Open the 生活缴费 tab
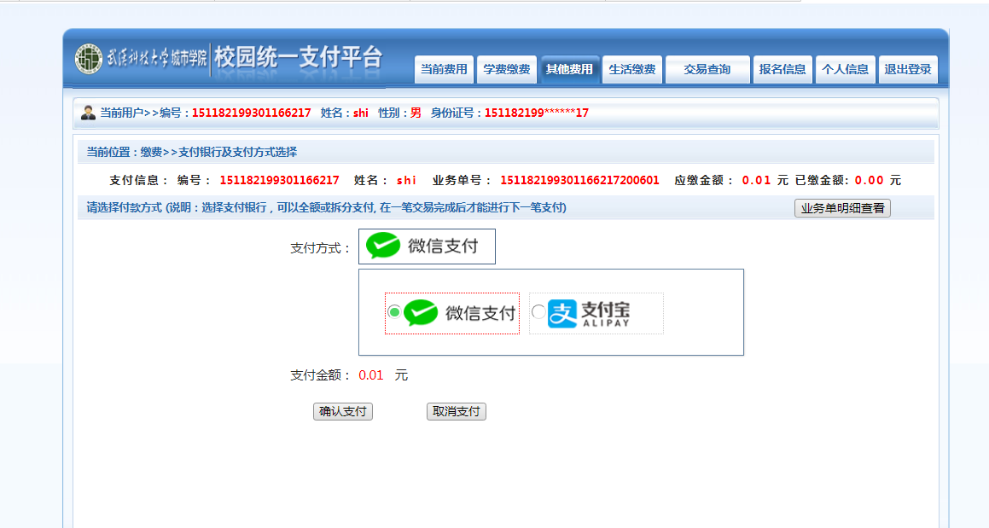The width and height of the screenshot is (989, 528). 632,70
